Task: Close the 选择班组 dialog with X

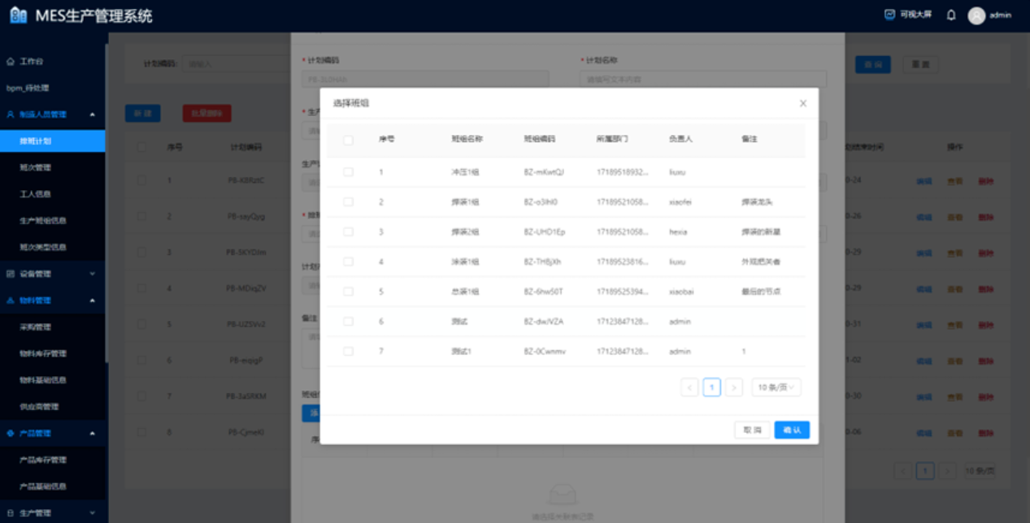Action: pyautogui.click(x=803, y=103)
